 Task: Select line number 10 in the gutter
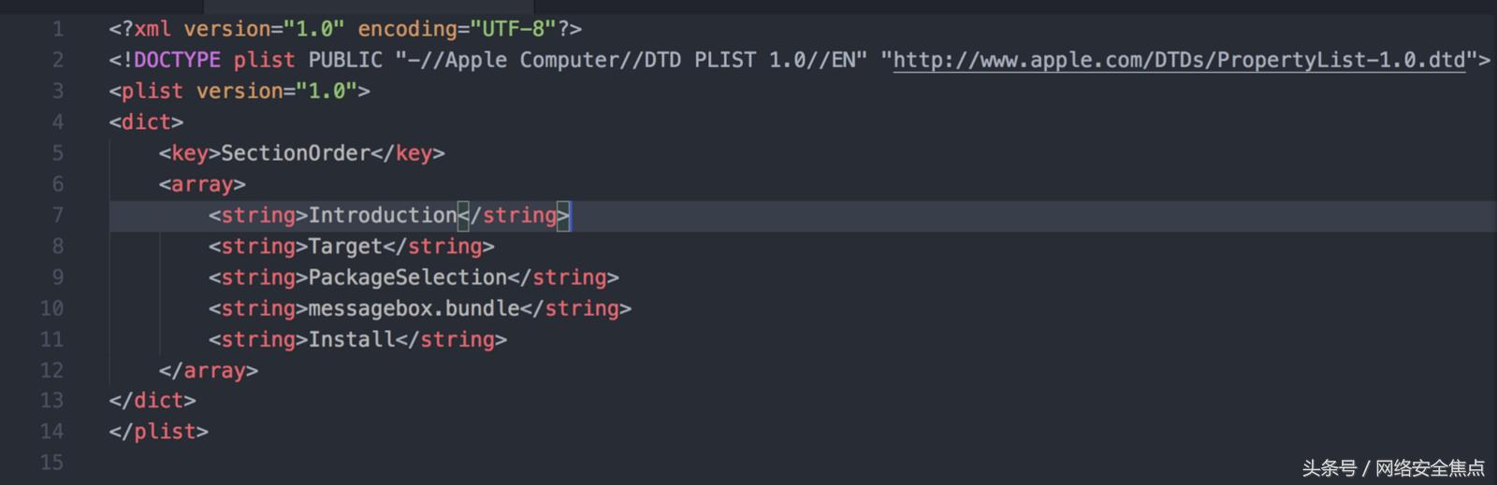(x=51, y=308)
